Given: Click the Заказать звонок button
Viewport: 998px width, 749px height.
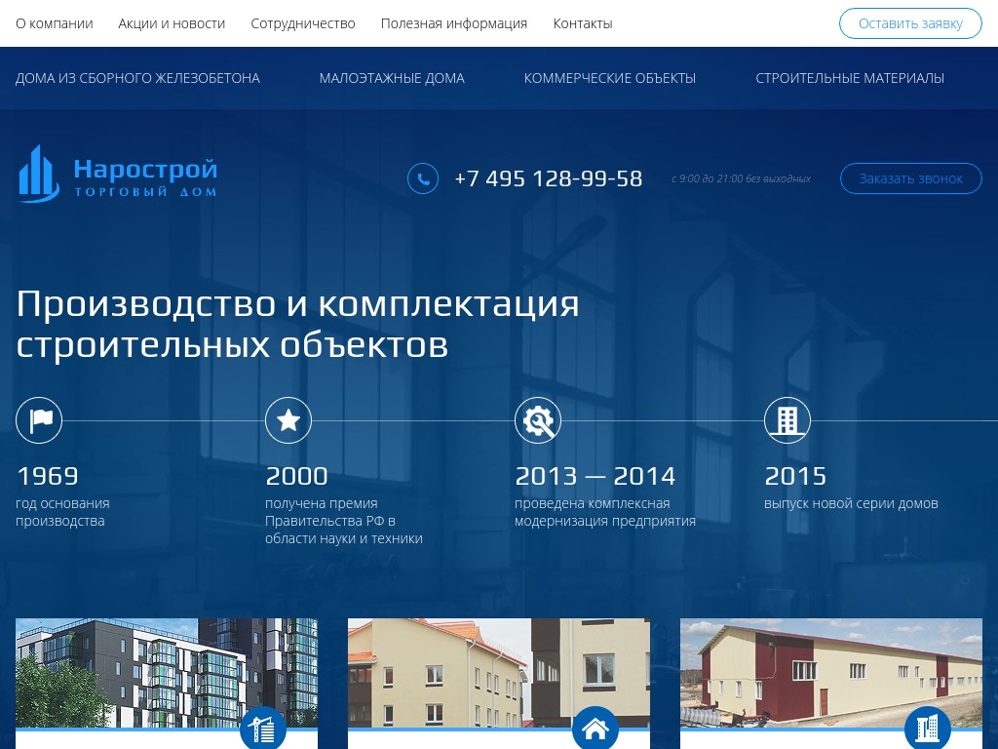Looking at the screenshot, I should pyautogui.click(x=911, y=178).
